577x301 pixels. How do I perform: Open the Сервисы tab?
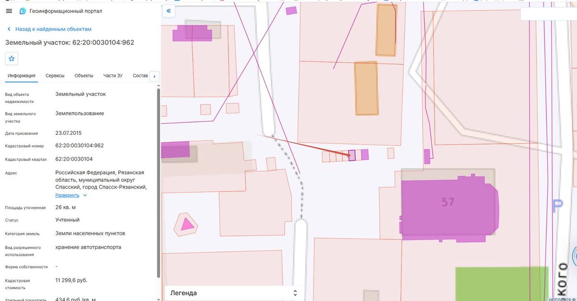(x=55, y=76)
